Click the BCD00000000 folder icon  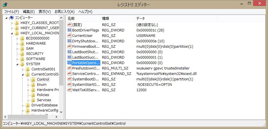coord(22,38)
